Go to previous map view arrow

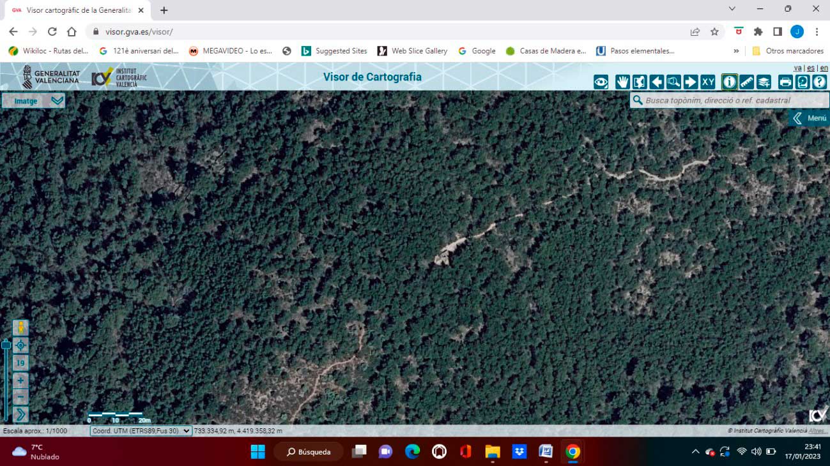coord(656,82)
